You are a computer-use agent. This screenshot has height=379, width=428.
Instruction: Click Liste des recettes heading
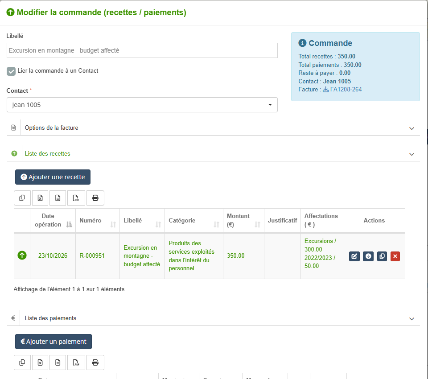pos(47,153)
